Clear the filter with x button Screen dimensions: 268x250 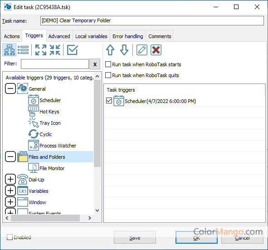[x=95, y=64]
